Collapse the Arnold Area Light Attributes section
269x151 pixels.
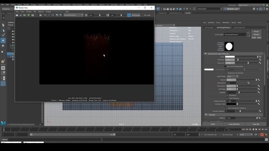pos(206,54)
